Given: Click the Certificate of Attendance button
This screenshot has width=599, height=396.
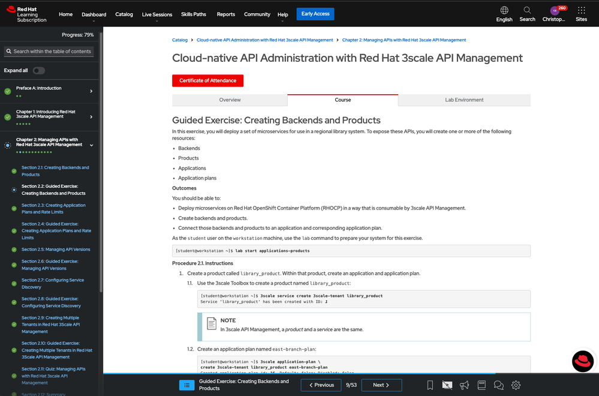Looking at the screenshot, I should pyautogui.click(x=207, y=80).
